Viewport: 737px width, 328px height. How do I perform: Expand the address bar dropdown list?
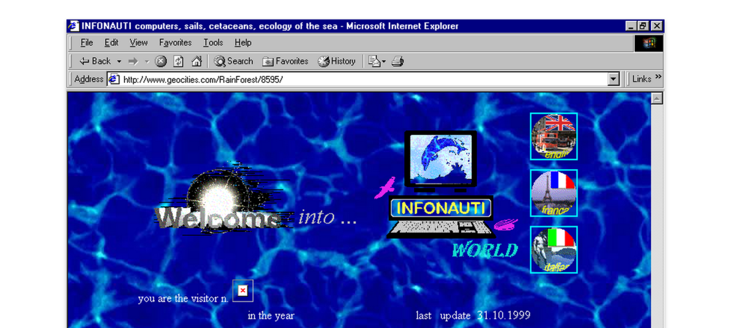(x=613, y=79)
